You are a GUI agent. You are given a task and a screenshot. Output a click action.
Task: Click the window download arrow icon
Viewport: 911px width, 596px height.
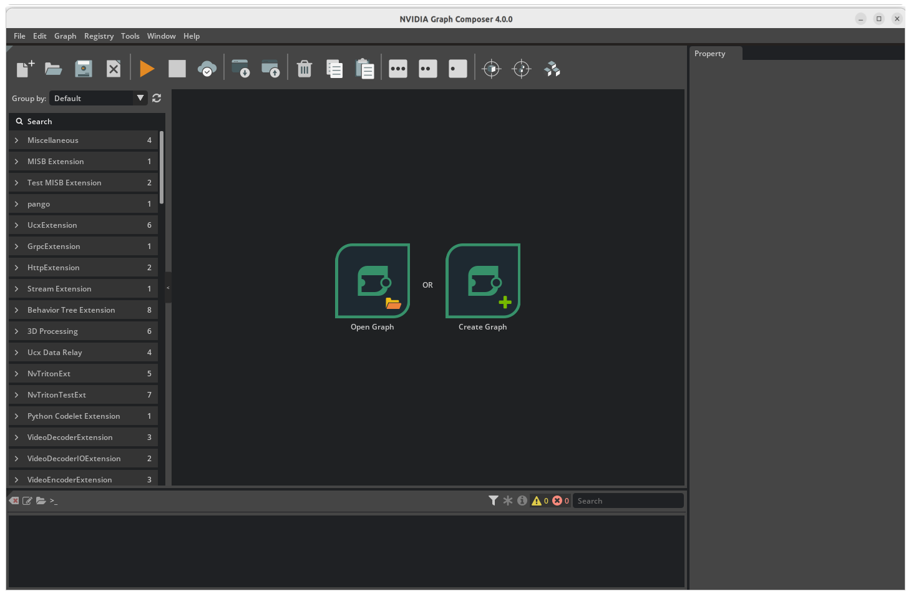click(x=240, y=69)
